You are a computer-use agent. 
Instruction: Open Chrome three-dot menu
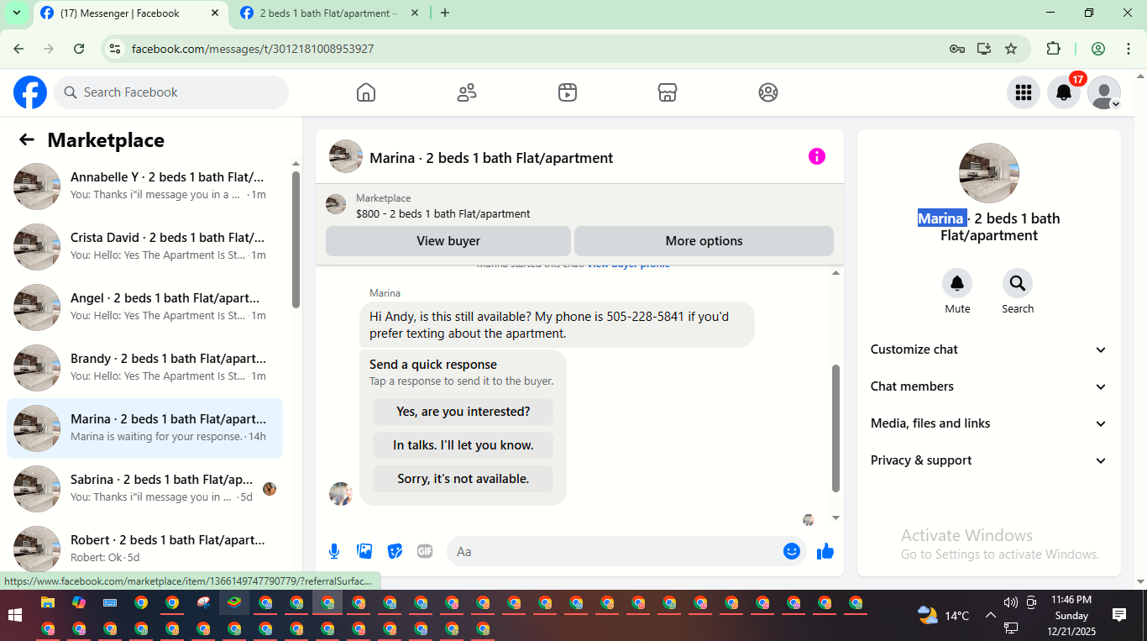coord(1129,49)
